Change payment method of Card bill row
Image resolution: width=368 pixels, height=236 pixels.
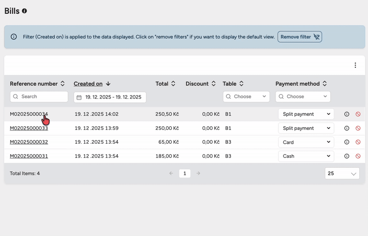point(306,142)
